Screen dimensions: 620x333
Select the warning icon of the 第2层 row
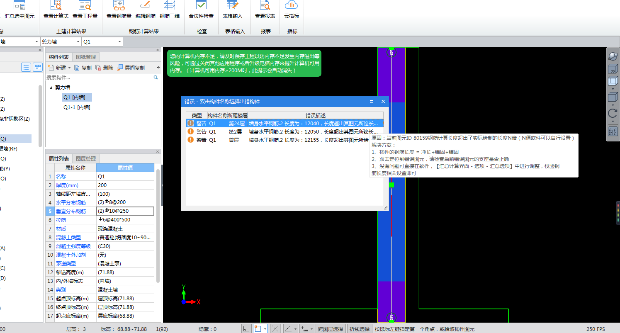pyautogui.click(x=191, y=131)
